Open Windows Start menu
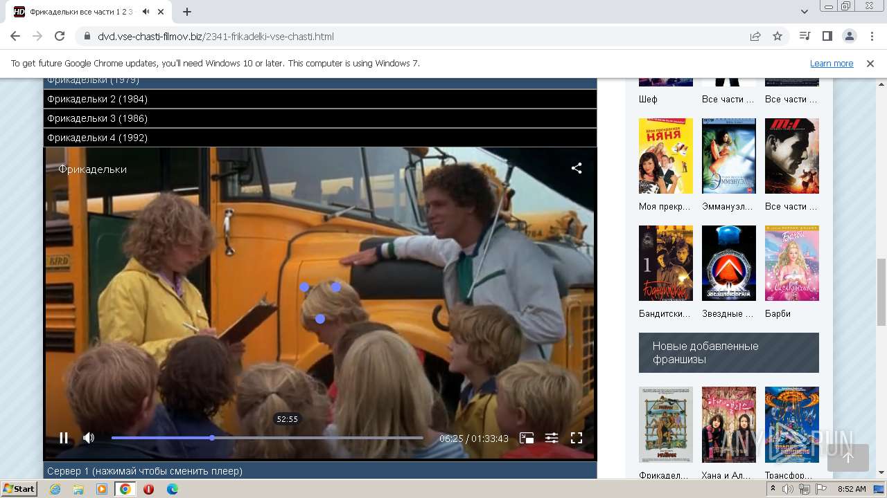This screenshot has height=498, width=887. coord(19,488)
